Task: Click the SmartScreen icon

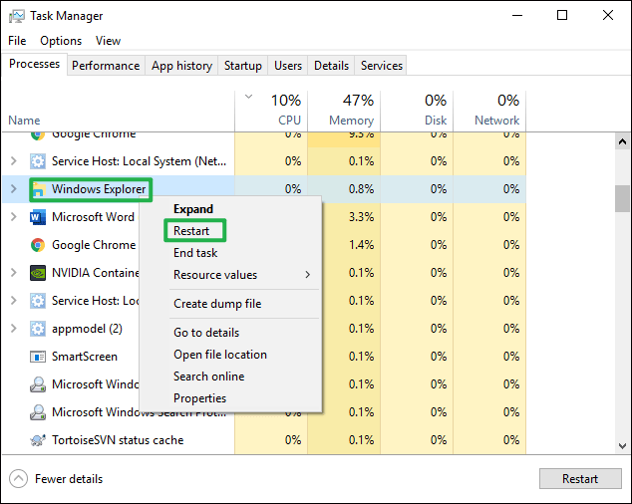Action: pos(38,357)
